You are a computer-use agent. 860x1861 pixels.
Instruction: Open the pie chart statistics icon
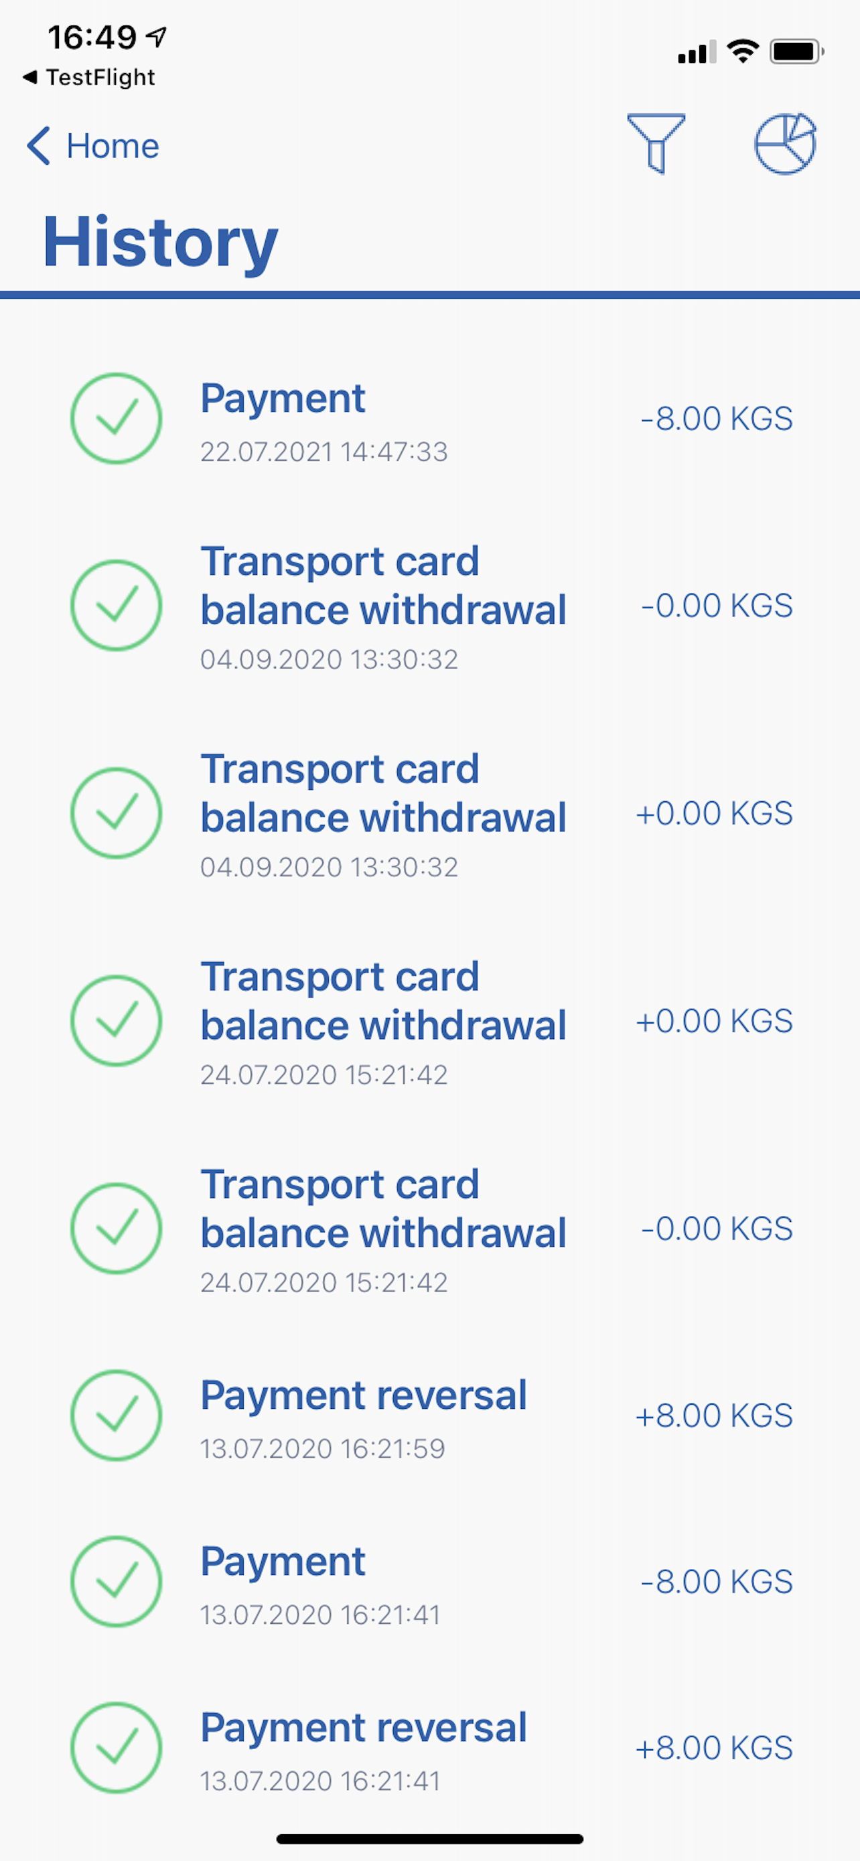coord(785,143)
